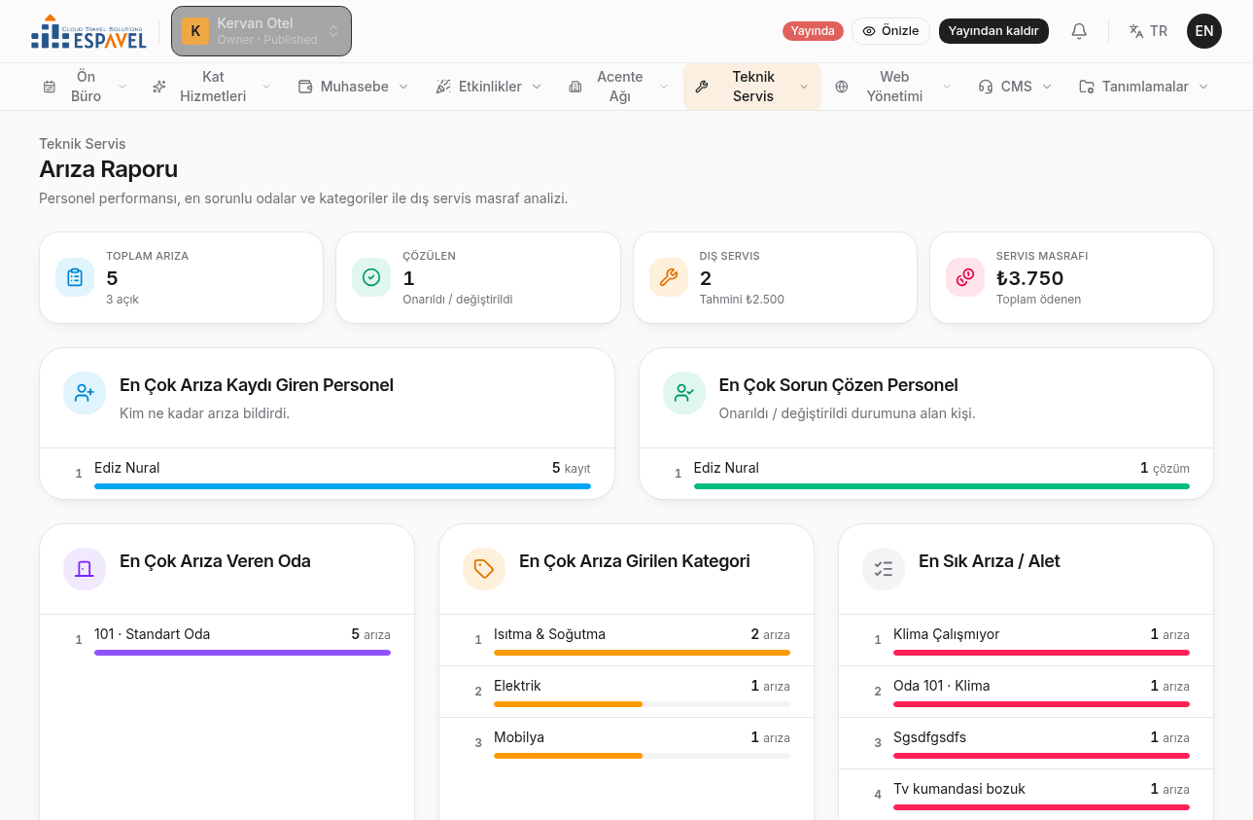
Task: Click the Ediz Nural 1 çözüm row
Action: pyautogui.click(x=926, y=474)
